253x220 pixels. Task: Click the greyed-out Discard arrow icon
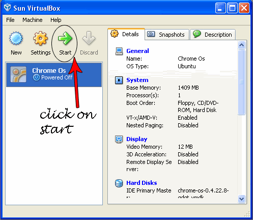(x=89, y=38)
